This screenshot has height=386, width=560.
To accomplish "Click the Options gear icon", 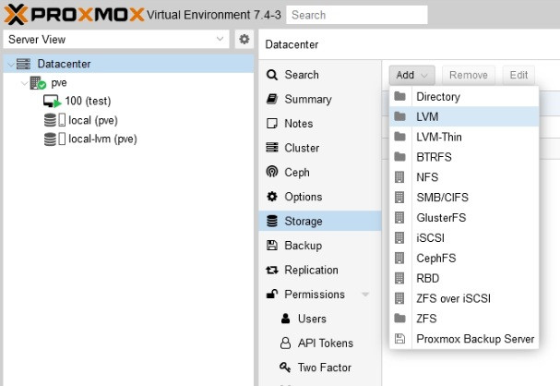I will tap(272, 196).
